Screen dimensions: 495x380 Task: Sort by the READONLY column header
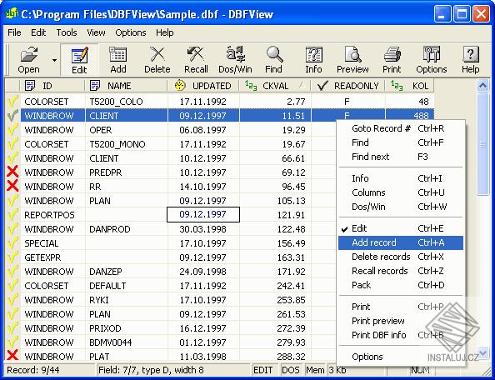(348, 86)
